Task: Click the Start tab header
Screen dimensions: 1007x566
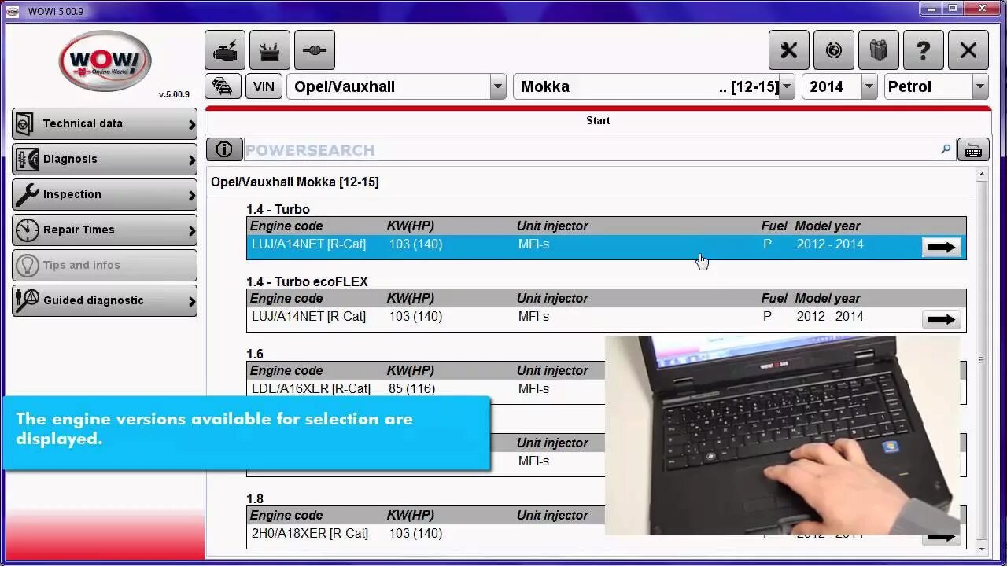Action: click(598, 120)
